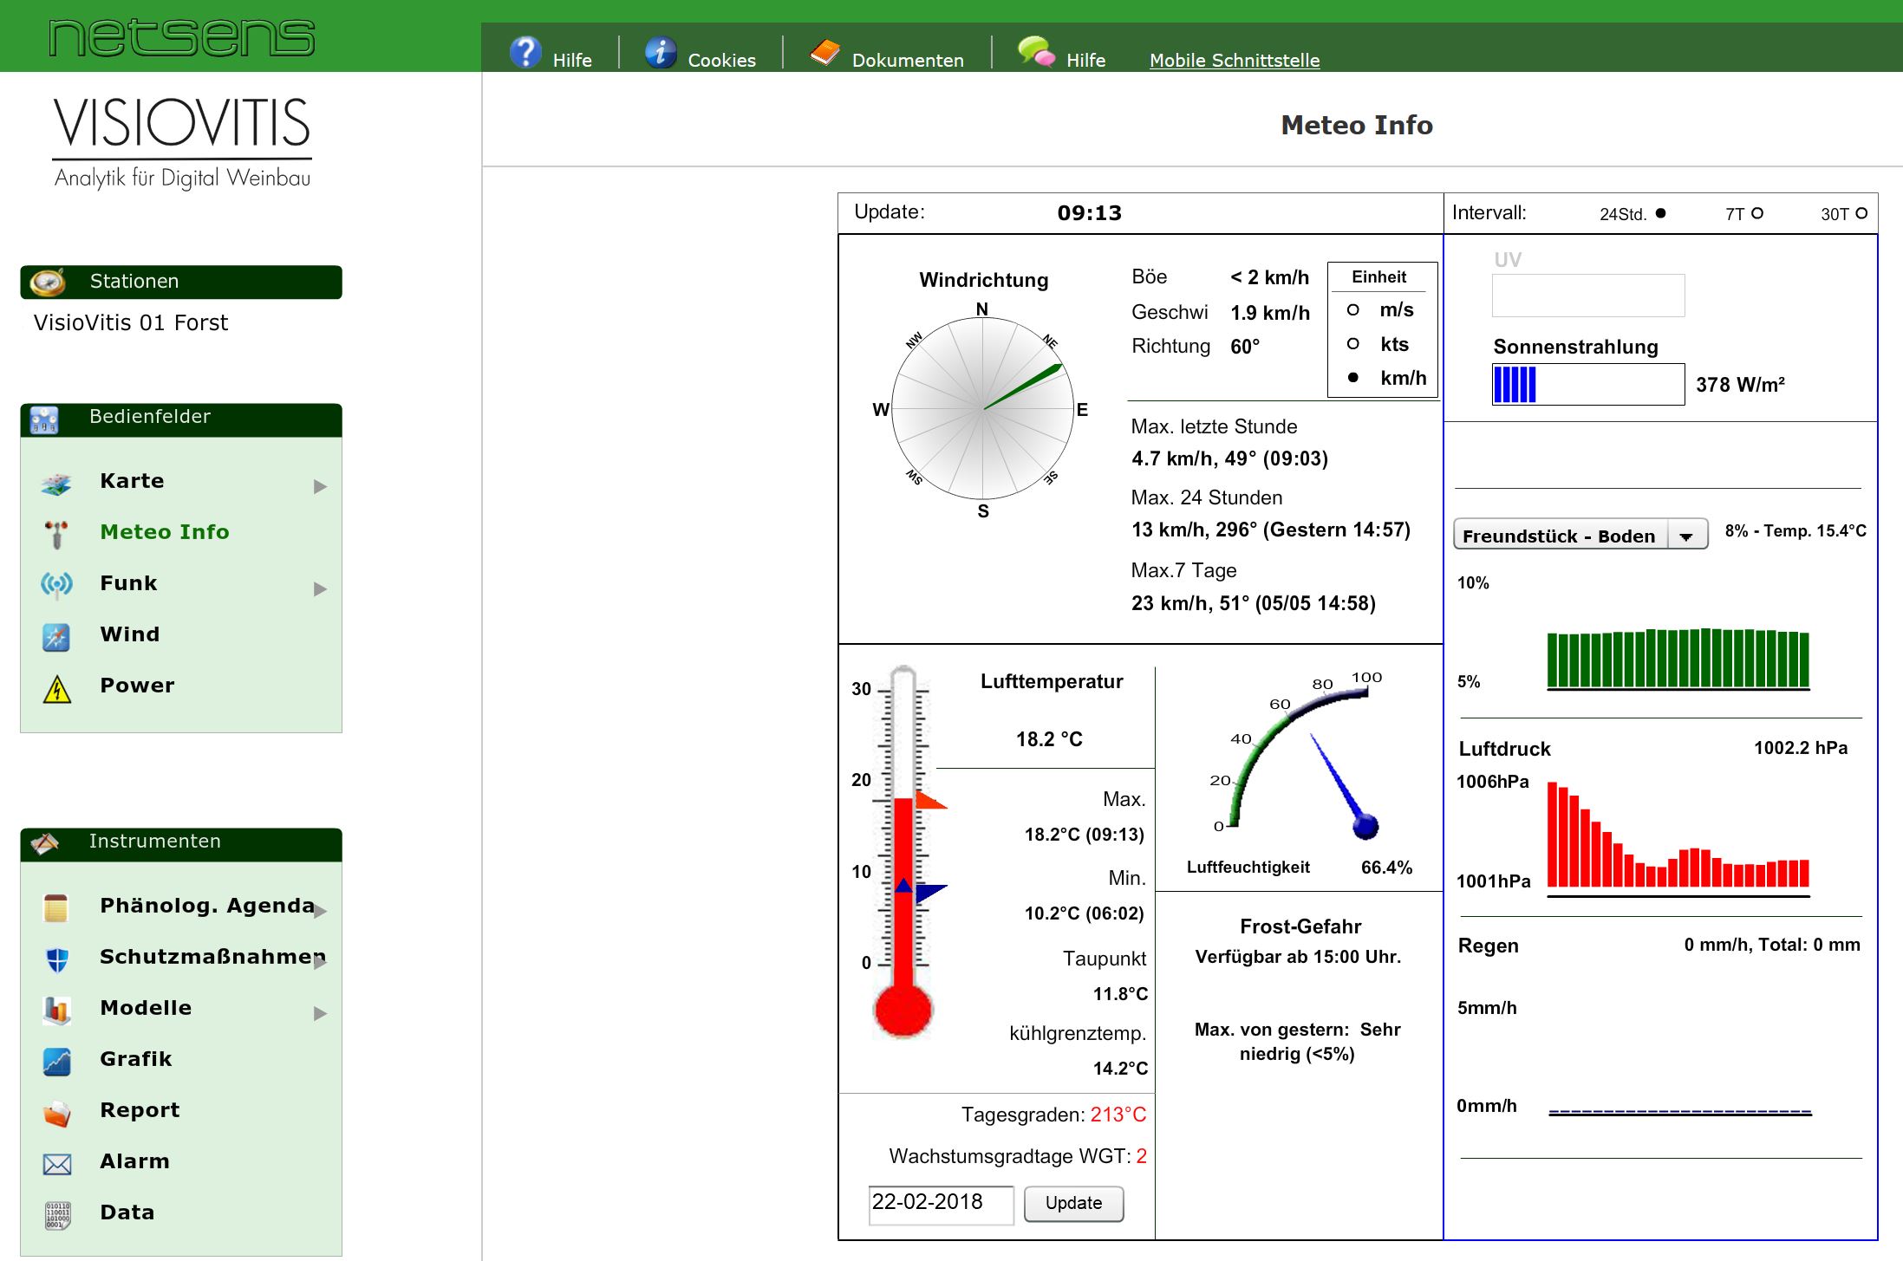Click the Power warning triangle icon
The height and width of the screenshot is (1261, 1903).
click(x=56, y=688)
